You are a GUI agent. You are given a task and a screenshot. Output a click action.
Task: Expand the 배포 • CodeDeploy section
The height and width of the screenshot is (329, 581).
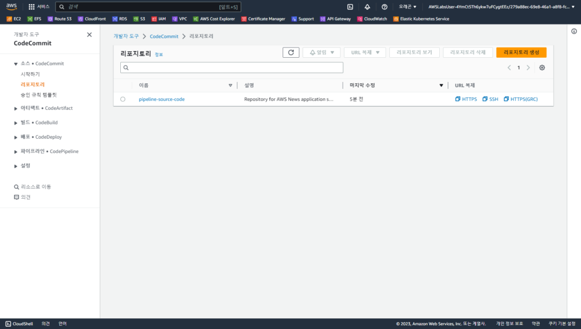pyautogui.click(x=15, y=138)
